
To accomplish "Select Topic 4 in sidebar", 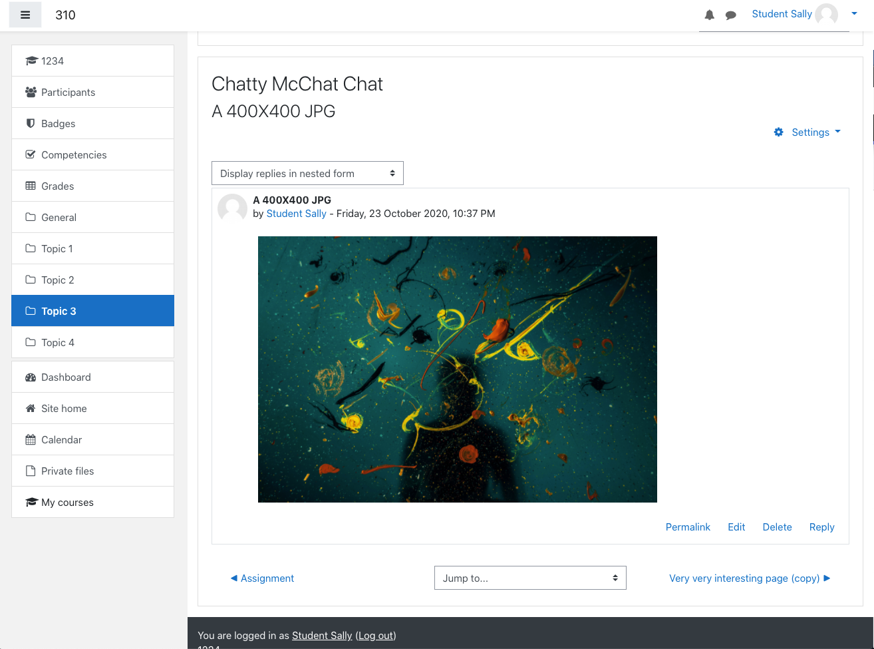I will [x=93, y=342].
